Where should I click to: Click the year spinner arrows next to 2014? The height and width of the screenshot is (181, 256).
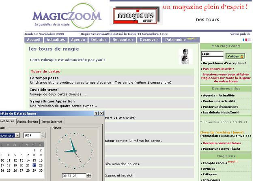click(43, 135)
